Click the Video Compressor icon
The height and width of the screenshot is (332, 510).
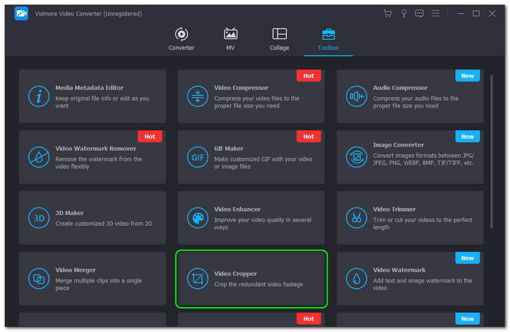[x=198, y=97]
